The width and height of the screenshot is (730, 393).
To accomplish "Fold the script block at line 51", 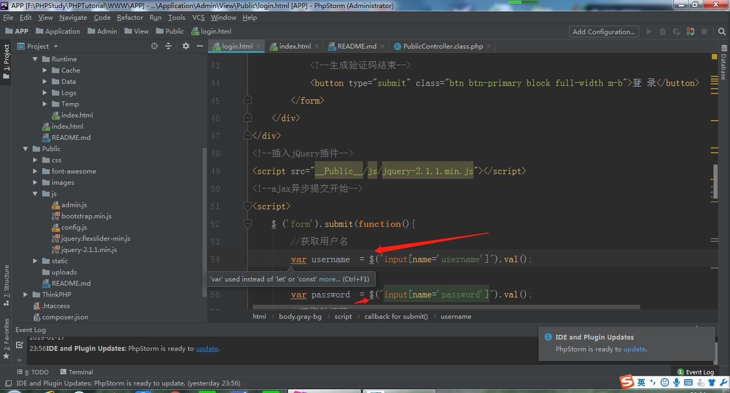I will coord(247,206).
